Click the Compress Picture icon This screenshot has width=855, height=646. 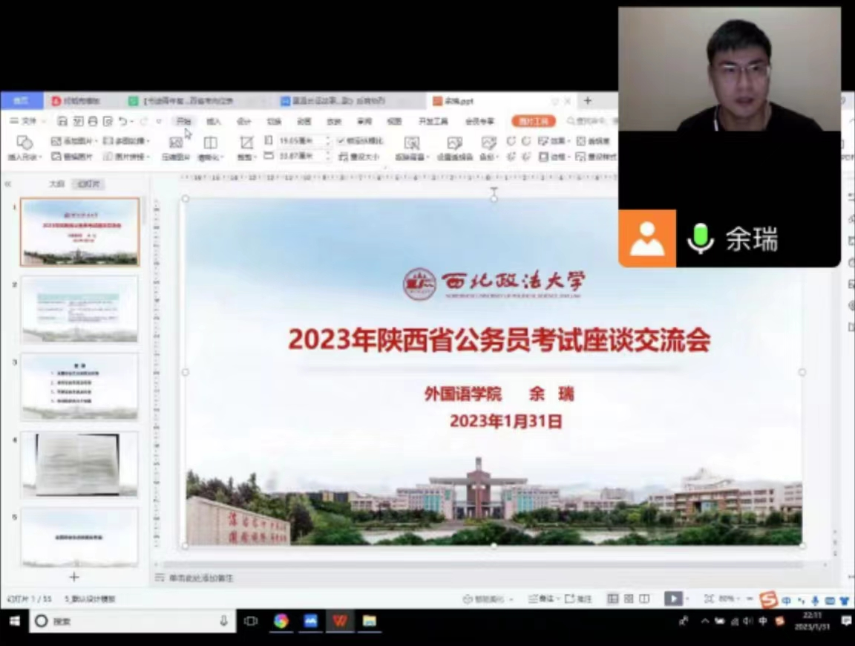[176, 143]
